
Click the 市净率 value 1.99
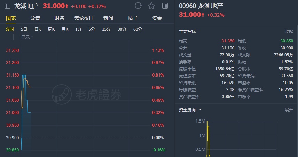pos(289,97)
